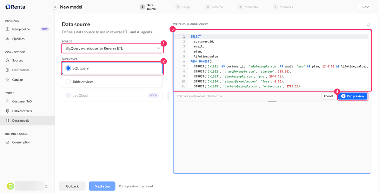Click the play icon inside Run preview
This screenshot has height=193, width=379.
(343, 96)
